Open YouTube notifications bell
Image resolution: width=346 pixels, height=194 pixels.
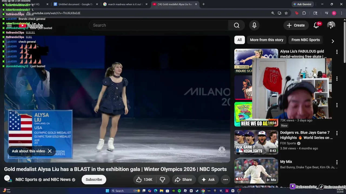316,25
